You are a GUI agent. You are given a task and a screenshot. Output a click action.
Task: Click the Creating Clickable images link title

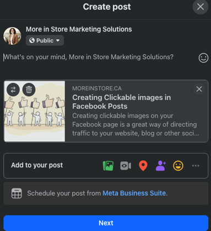point(122,102)
